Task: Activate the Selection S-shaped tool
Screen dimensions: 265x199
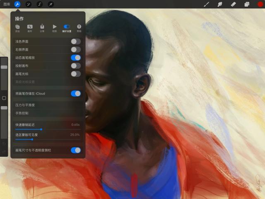Action: coord(40,4)
